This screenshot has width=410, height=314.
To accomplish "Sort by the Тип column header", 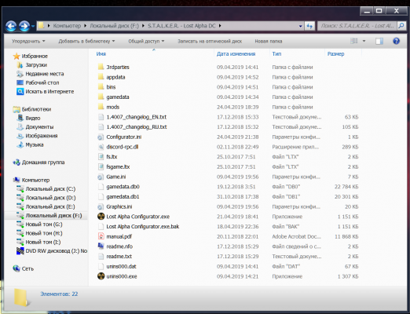I will (276, 54).
